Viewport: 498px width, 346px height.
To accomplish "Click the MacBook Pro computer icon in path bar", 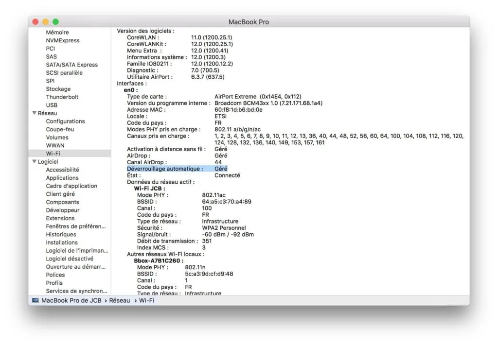I will point(35,300).
